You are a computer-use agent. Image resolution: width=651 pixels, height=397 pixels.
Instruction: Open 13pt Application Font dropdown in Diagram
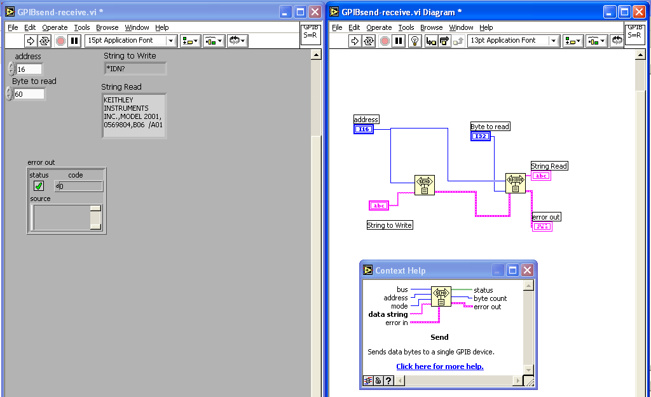coord(554,41)
